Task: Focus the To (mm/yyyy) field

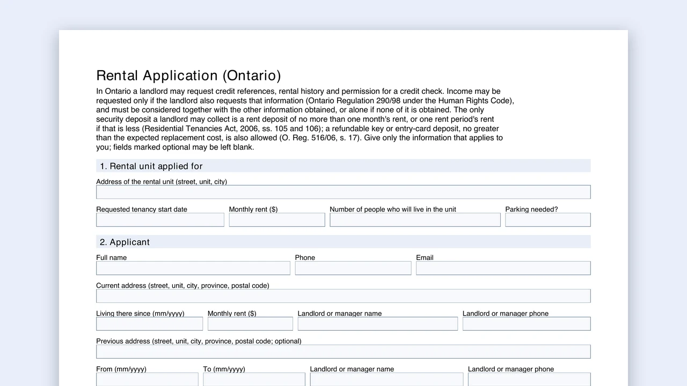Action: (x=254, y=380)
